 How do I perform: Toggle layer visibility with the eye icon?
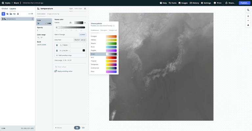pos(14,14)
